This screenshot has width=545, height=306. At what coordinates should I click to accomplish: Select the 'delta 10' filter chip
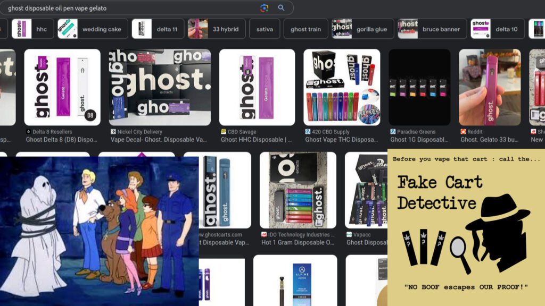click(x=497, y=29)
